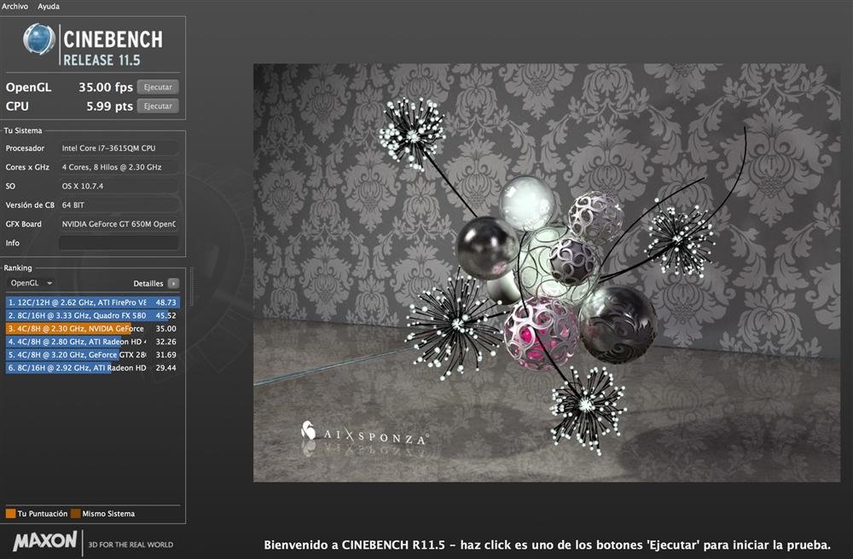Select ranking row 6. 8C/16H @ 2.92 GHz
Image resolution: width=853 pixels, height=559 pixels.
click(x=92, y=367)
